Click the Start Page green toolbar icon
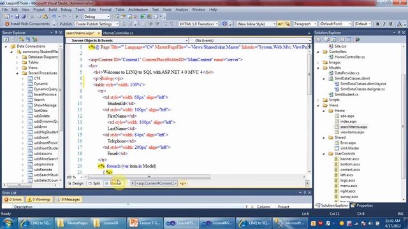 (143, 17)
